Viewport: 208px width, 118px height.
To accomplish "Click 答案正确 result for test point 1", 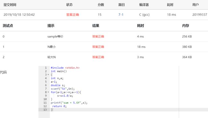I will tap(98, 47).
